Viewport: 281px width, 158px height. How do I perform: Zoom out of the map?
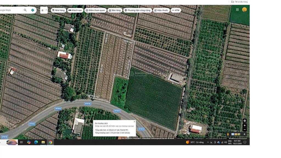245,129
